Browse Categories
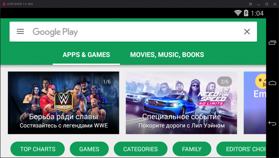279x158 pixels. tap(141, 149)
